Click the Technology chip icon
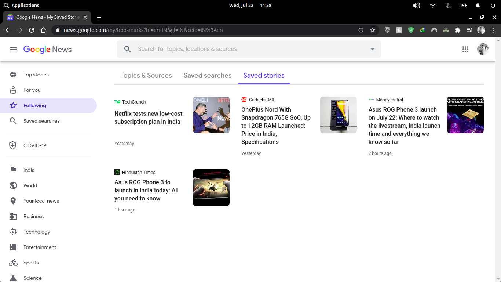The width and height of the screenshot is (501, 282). pos(13,232)
